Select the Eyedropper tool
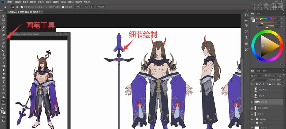286x129 pixels. (4, 35)
